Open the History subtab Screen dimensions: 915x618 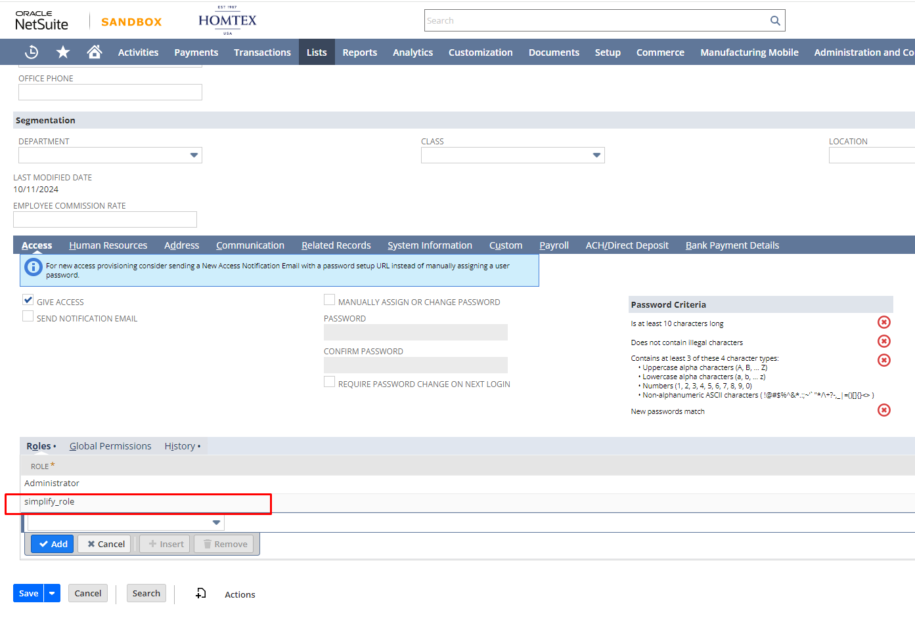point(180,446)
